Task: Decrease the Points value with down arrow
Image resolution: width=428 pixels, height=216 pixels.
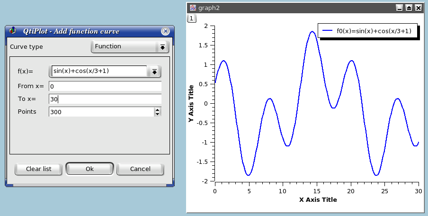Action: point(157,114)
